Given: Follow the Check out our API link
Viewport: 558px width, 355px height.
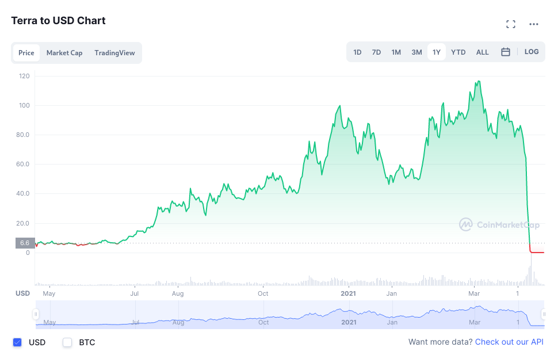Looking at the screenshot, I should tap(509, 342).
